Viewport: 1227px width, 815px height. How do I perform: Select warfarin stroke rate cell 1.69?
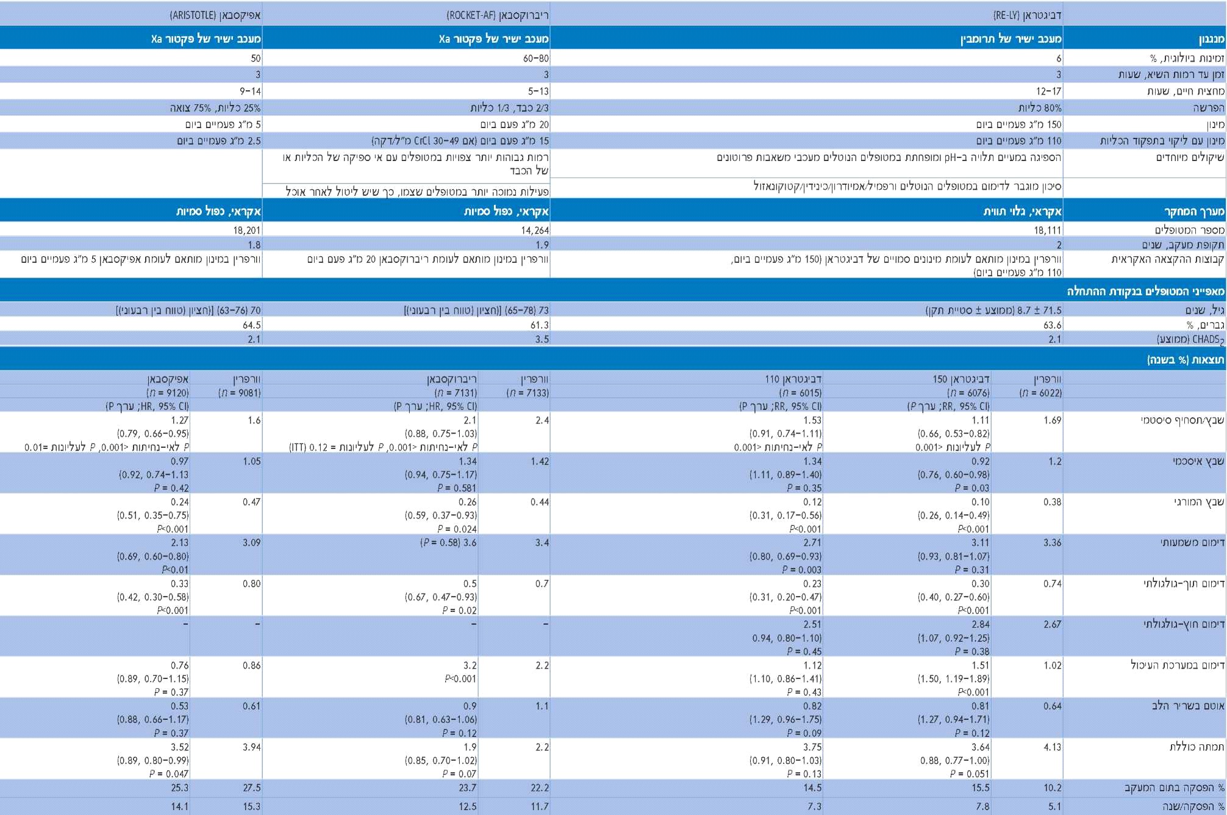[1052, 420]
